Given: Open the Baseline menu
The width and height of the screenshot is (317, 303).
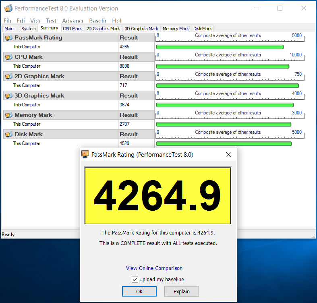Looking at the screenshot, I should pyautogui.click(x=97, y=21).
